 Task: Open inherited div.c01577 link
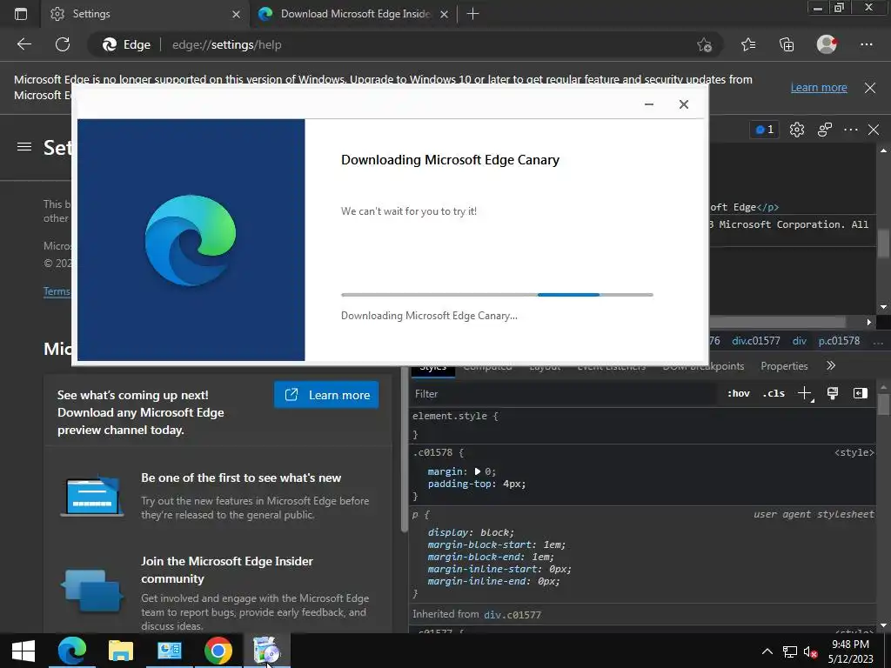coord(512,615)
